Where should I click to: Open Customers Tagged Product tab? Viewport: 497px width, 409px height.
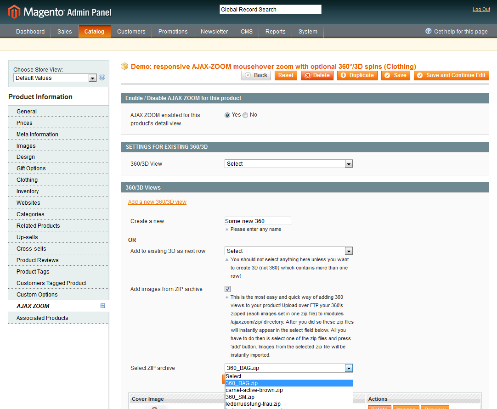(59, 283)
